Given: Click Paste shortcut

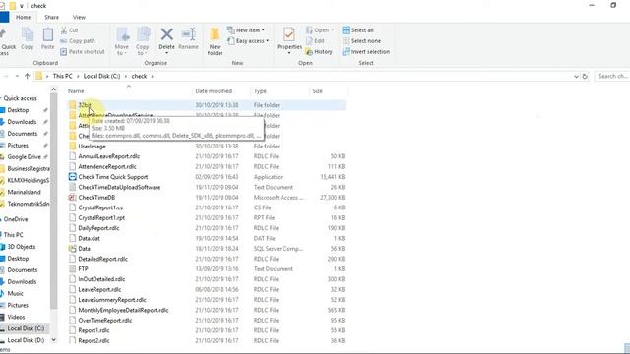Looking at the screenshot, I should [83, 52].
